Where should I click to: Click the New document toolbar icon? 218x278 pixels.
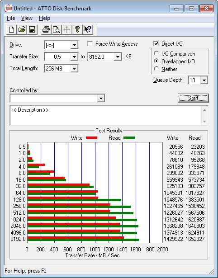[x=11, y=29]
